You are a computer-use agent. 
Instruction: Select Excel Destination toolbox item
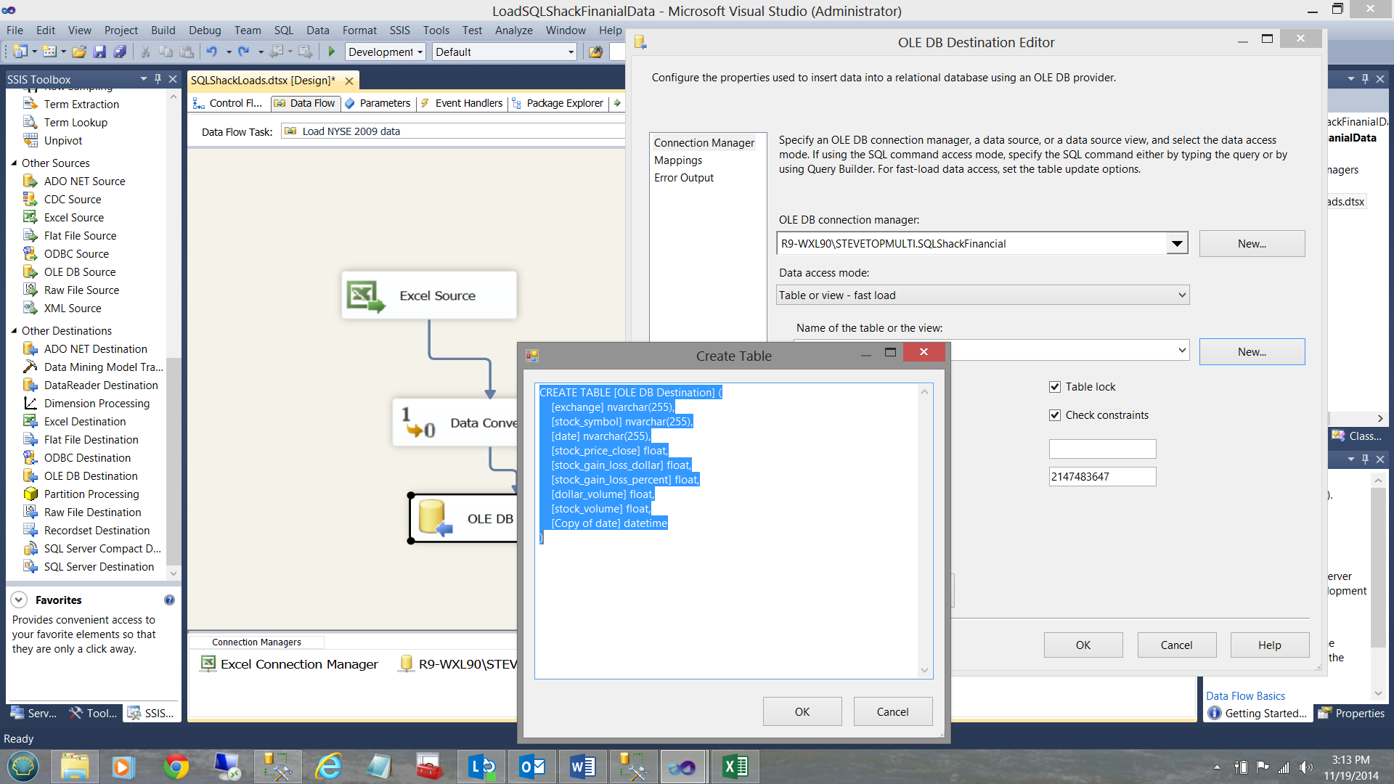click(x=84, y=421)
